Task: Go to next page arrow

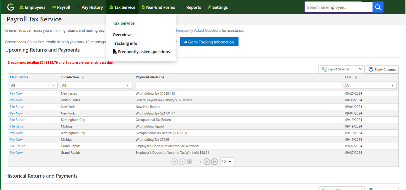Action: point(207,162)
